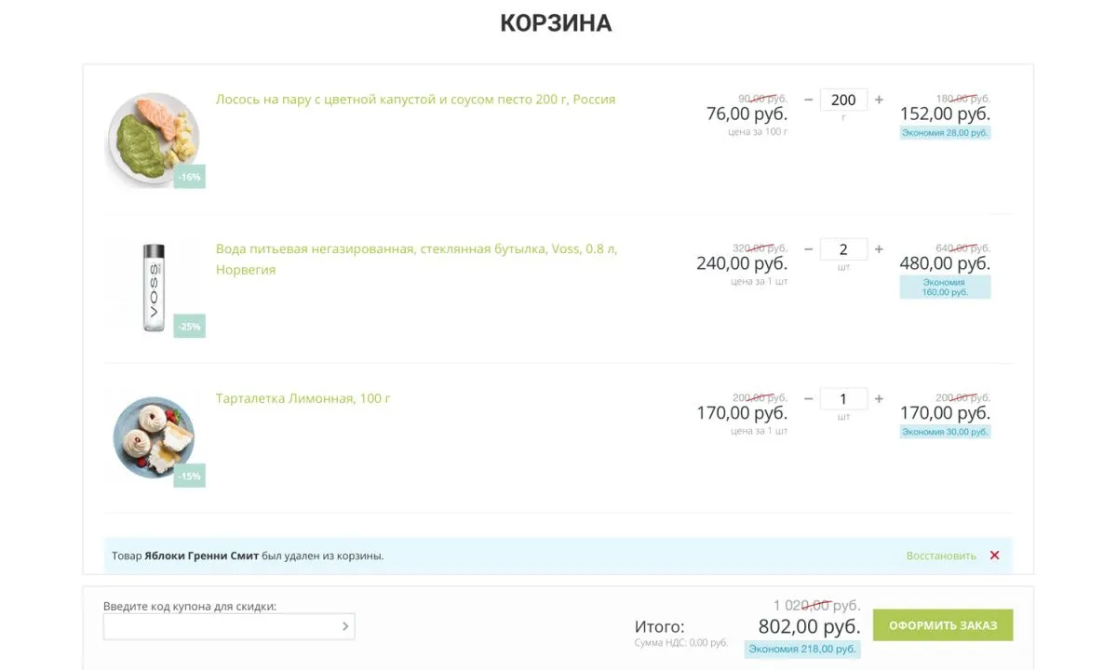1117x670 pixels.
Task: Edit the salmon weight value 200
Action: point(842,100)
